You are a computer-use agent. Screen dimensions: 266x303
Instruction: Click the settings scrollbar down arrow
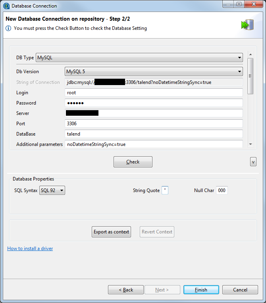click(x=251, y=144)
